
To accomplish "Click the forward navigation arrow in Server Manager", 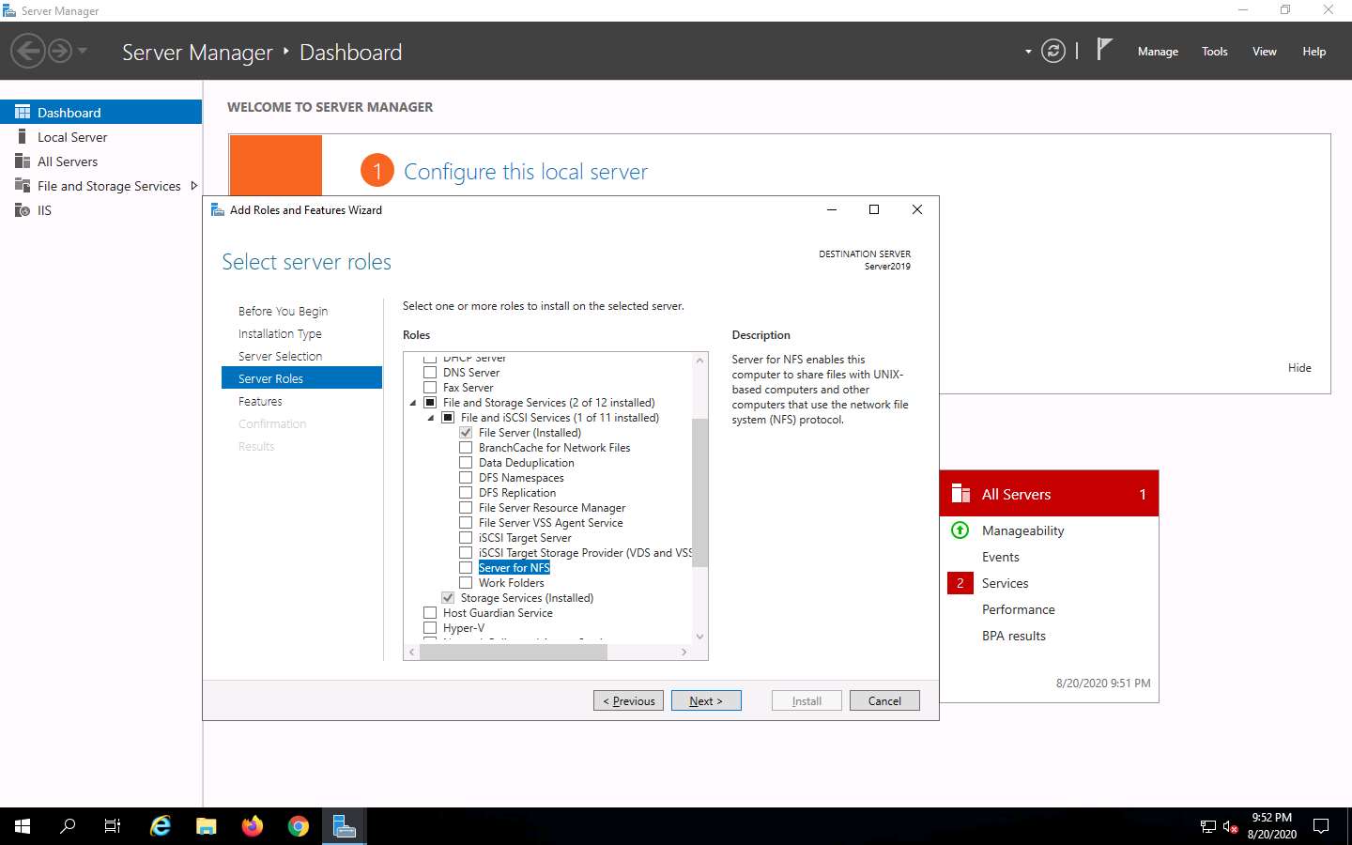I will [60, 51].
